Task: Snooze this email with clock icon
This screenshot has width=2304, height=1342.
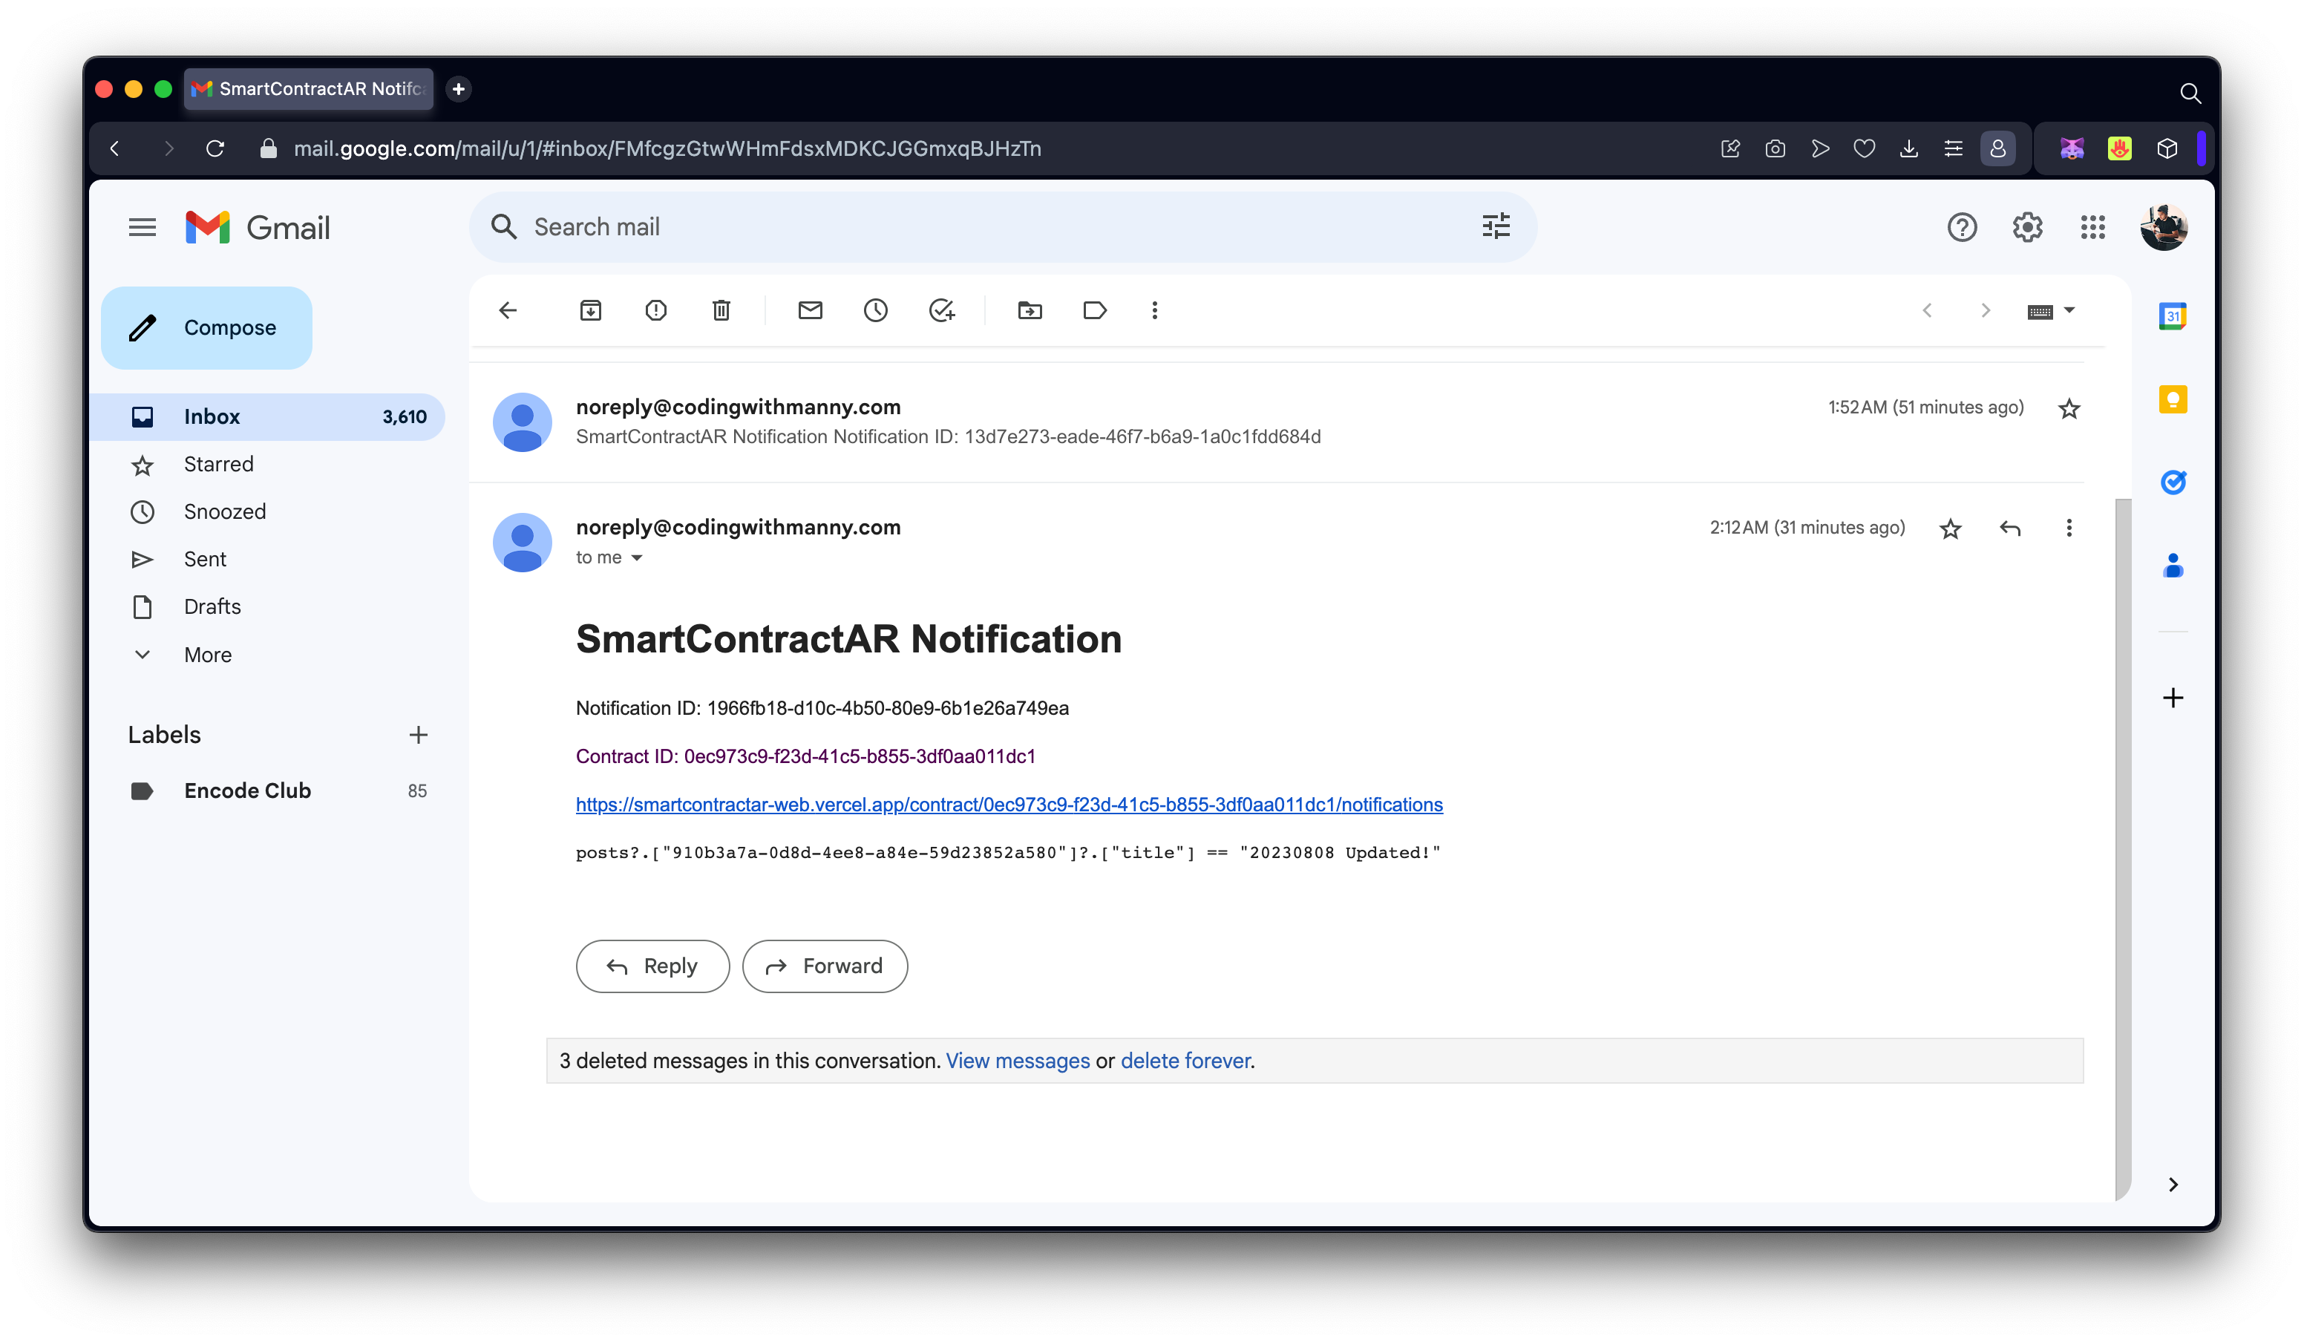Action: (x=875, y=311)
